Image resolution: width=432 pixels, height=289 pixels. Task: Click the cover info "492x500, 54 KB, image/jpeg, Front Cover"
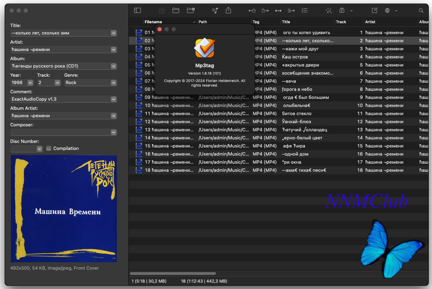pyautogui.click(x=54, y=268)
